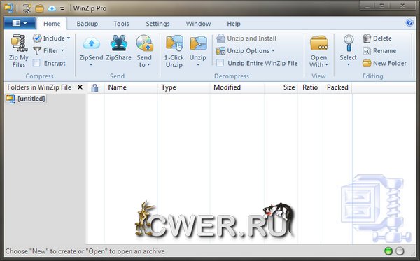This screenshot has height=261, width=420.
Task: Open the Send to dropdown arrow
Action: pos(148,65)
